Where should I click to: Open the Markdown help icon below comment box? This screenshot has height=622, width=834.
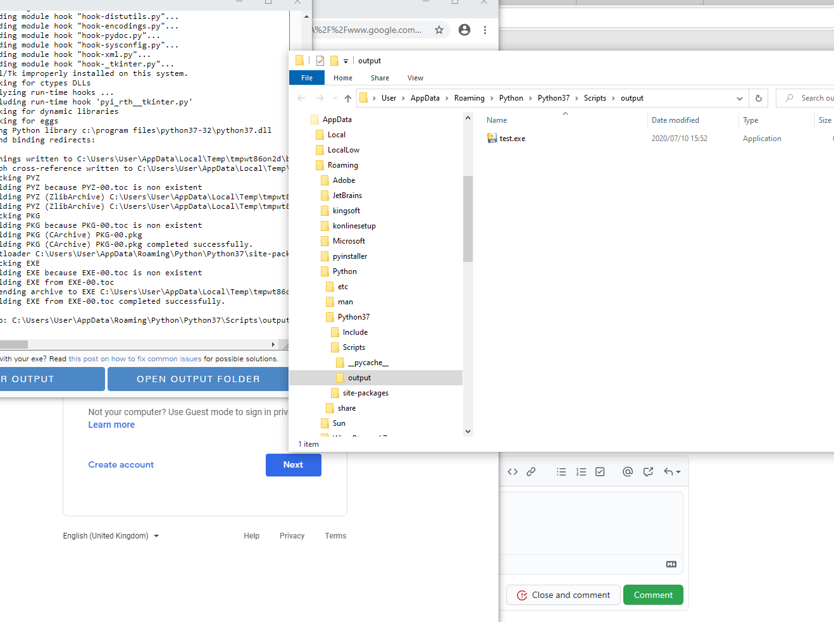671,564
